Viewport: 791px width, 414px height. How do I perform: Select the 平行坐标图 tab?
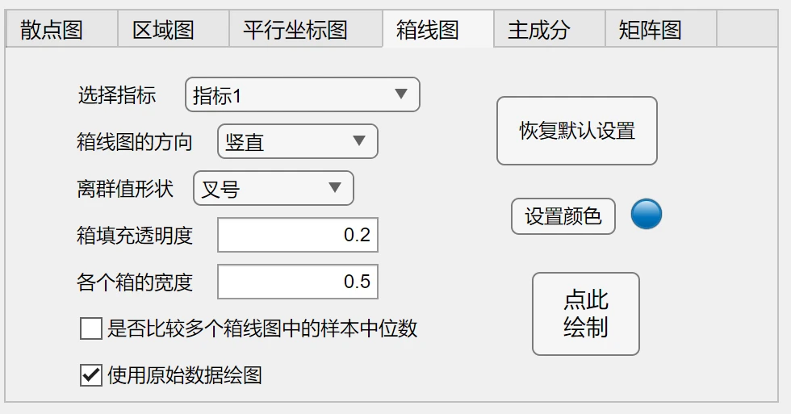pos(295,30)
